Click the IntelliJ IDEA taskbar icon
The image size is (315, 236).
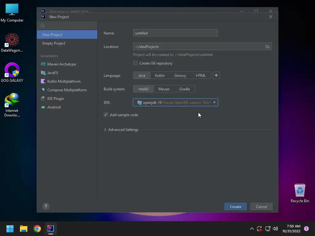point(51,229)
